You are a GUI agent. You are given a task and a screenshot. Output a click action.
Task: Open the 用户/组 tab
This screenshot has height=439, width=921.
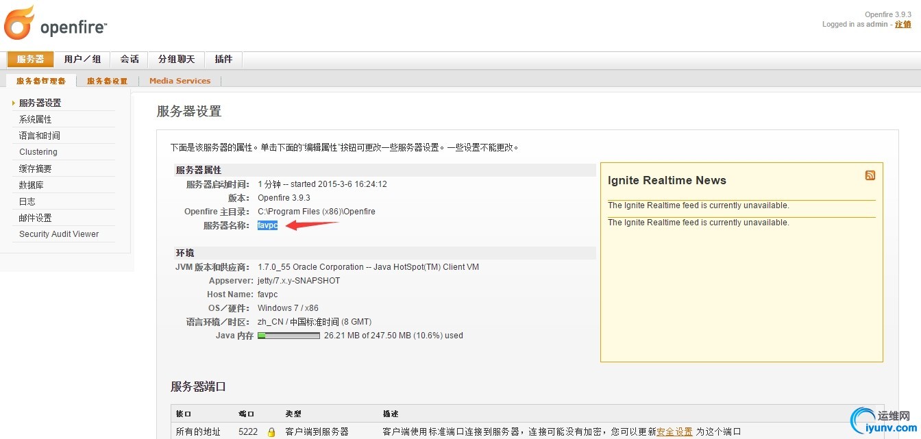click(x=82, y=60)
